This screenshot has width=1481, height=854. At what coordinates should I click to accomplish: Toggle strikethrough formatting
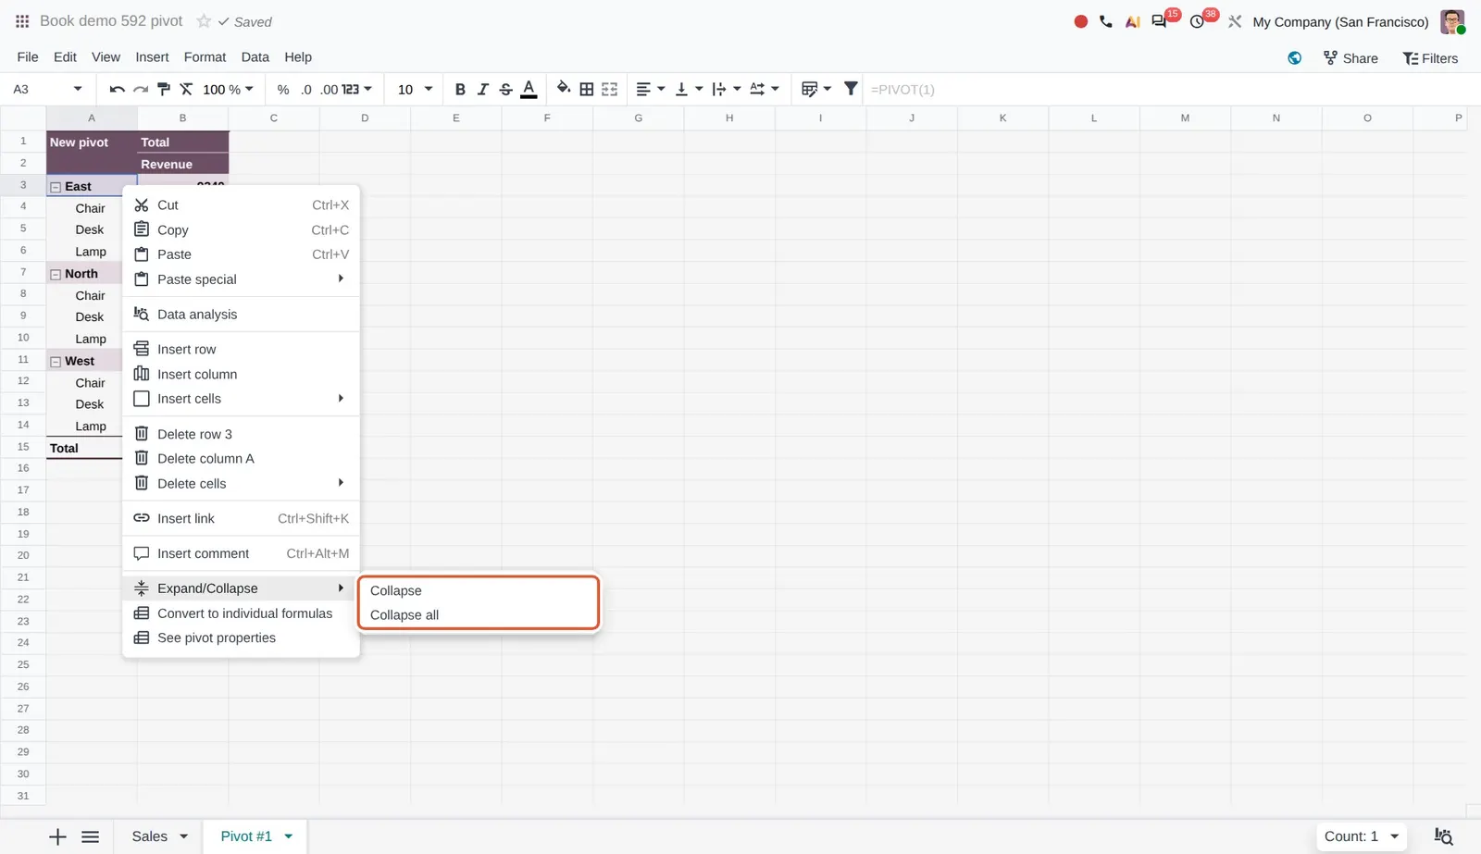point(505,90)
